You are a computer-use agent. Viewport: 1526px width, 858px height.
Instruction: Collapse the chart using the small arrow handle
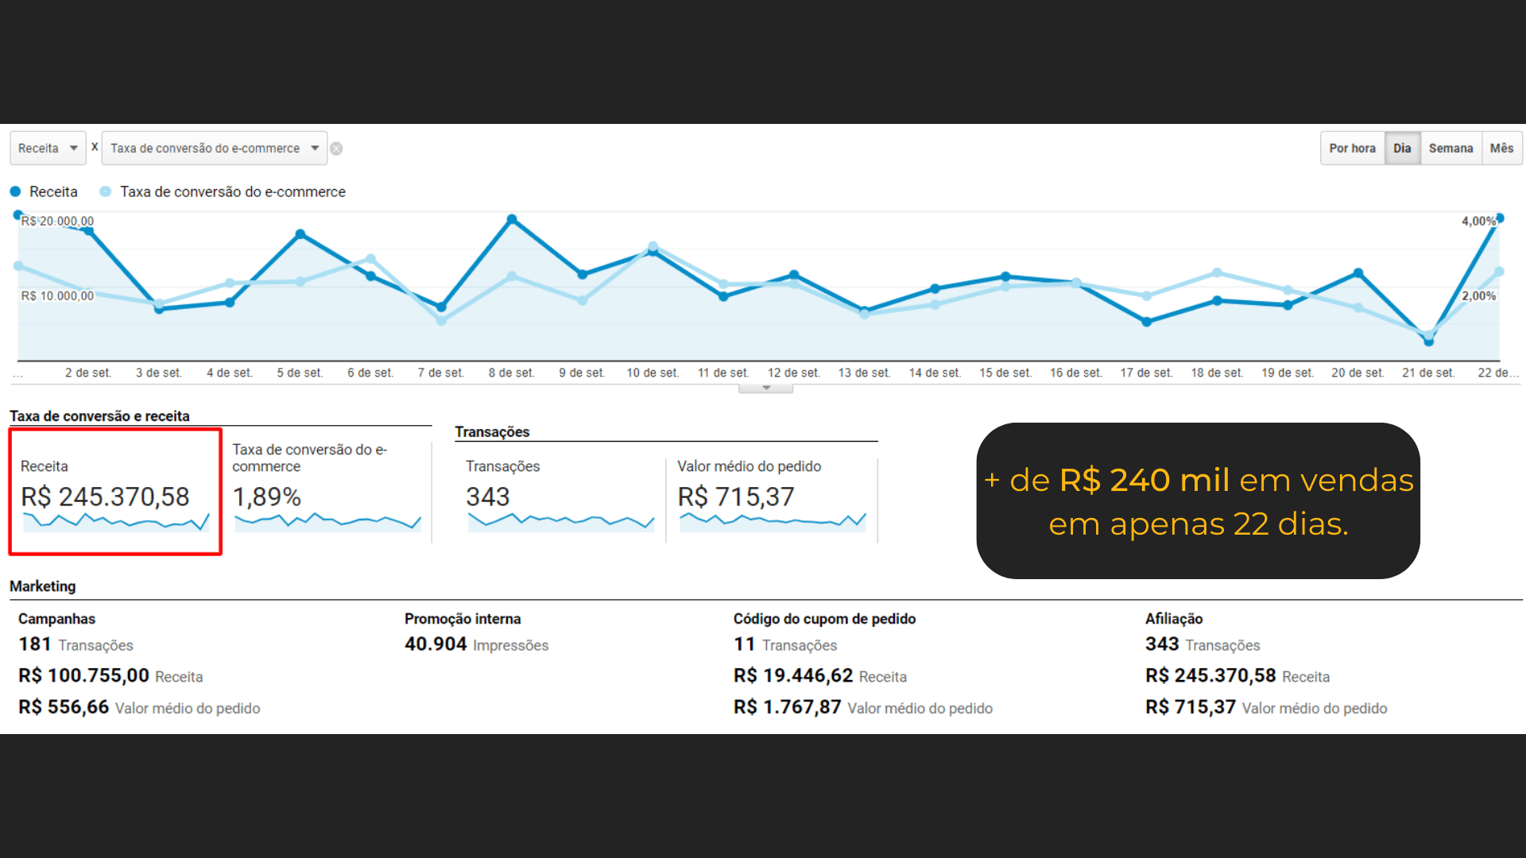click(766, 388)
